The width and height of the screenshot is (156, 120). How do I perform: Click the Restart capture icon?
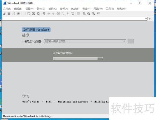tap(14, 14)
